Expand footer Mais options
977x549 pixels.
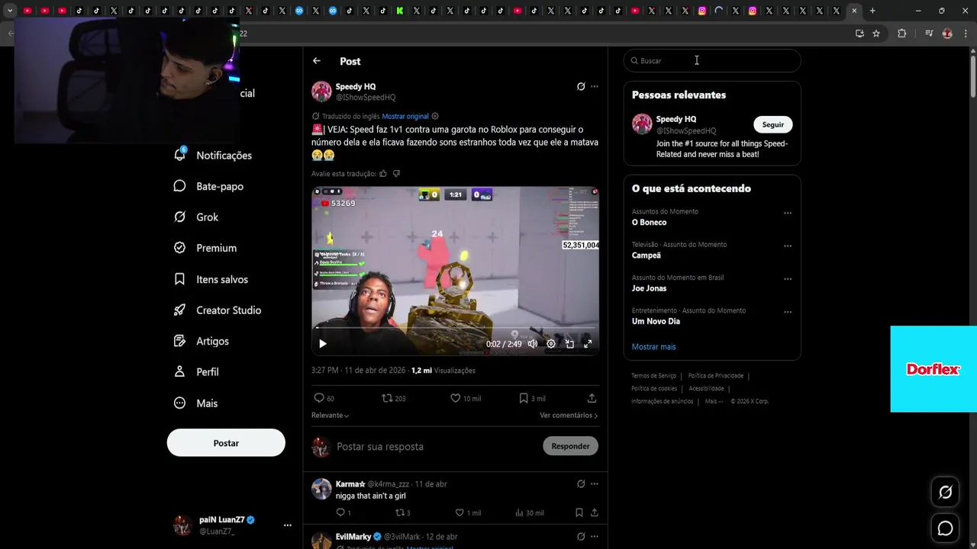tap(714, 402)
